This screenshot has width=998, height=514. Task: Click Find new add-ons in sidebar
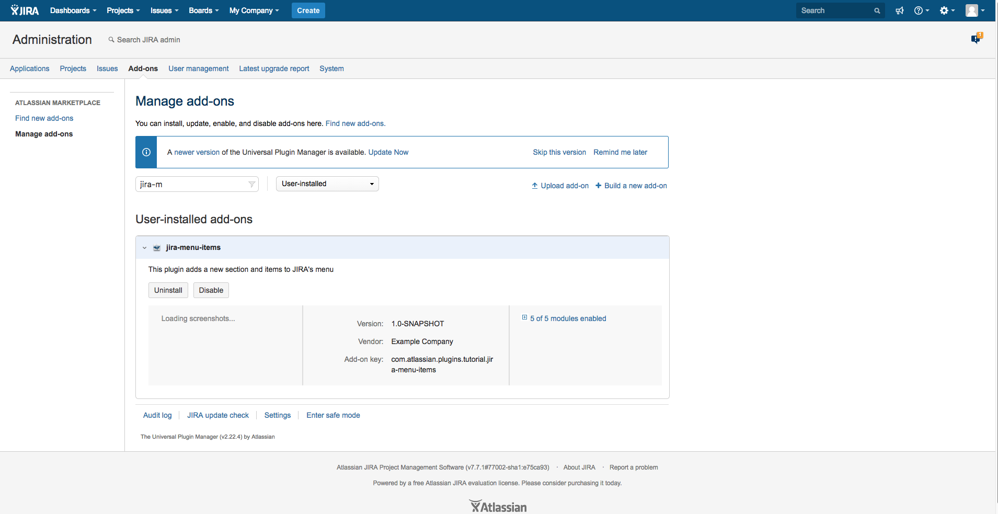pyautogui.click(x=44, y=118)
